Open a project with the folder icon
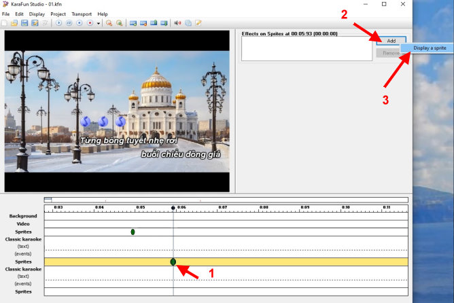This screenshot has height=303, width=454. tap(14, 23)
